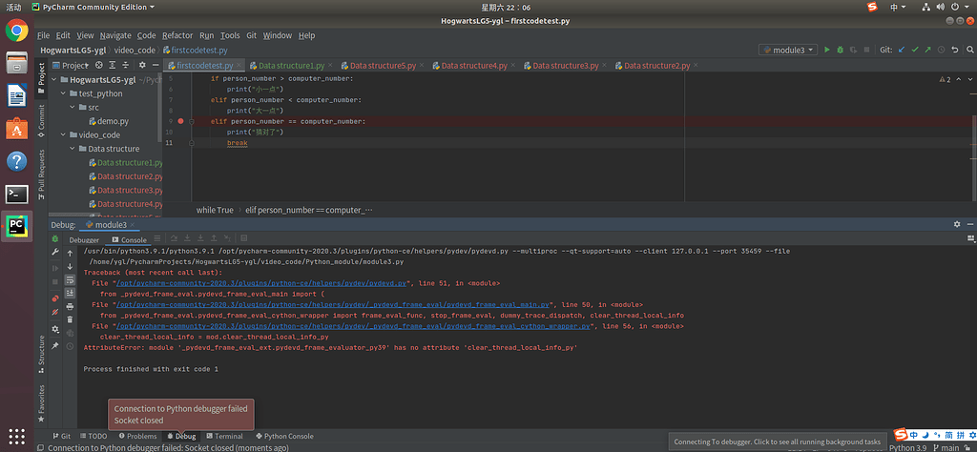Open the Project view dropdown

(x=72, y=66)
